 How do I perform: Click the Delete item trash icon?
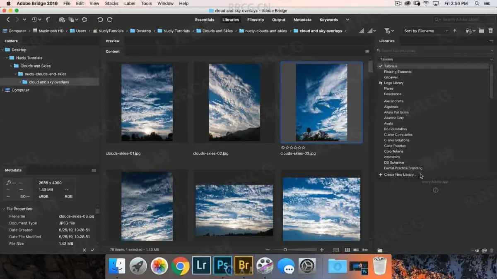click(x=491, y=31)
